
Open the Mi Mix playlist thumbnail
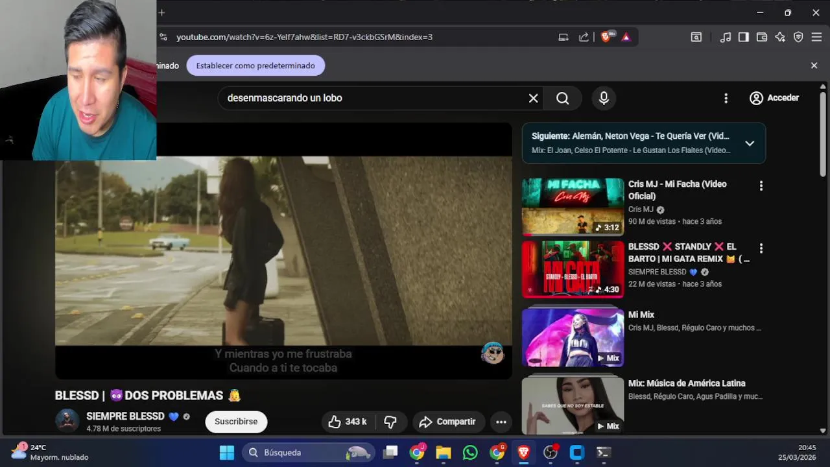tap(573, 337)
